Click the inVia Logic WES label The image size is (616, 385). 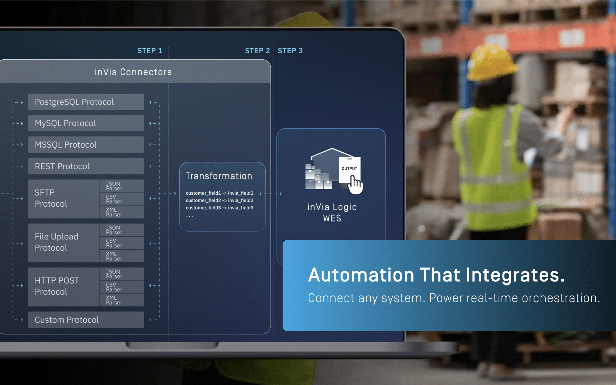coord(332,212)
